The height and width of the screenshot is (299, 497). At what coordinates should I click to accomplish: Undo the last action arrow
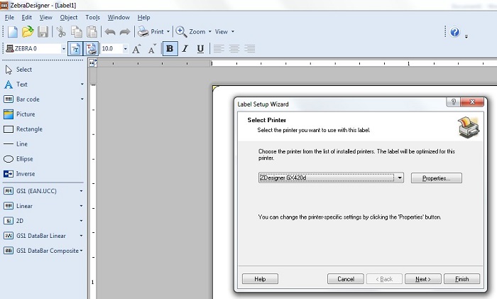point(110,32)
